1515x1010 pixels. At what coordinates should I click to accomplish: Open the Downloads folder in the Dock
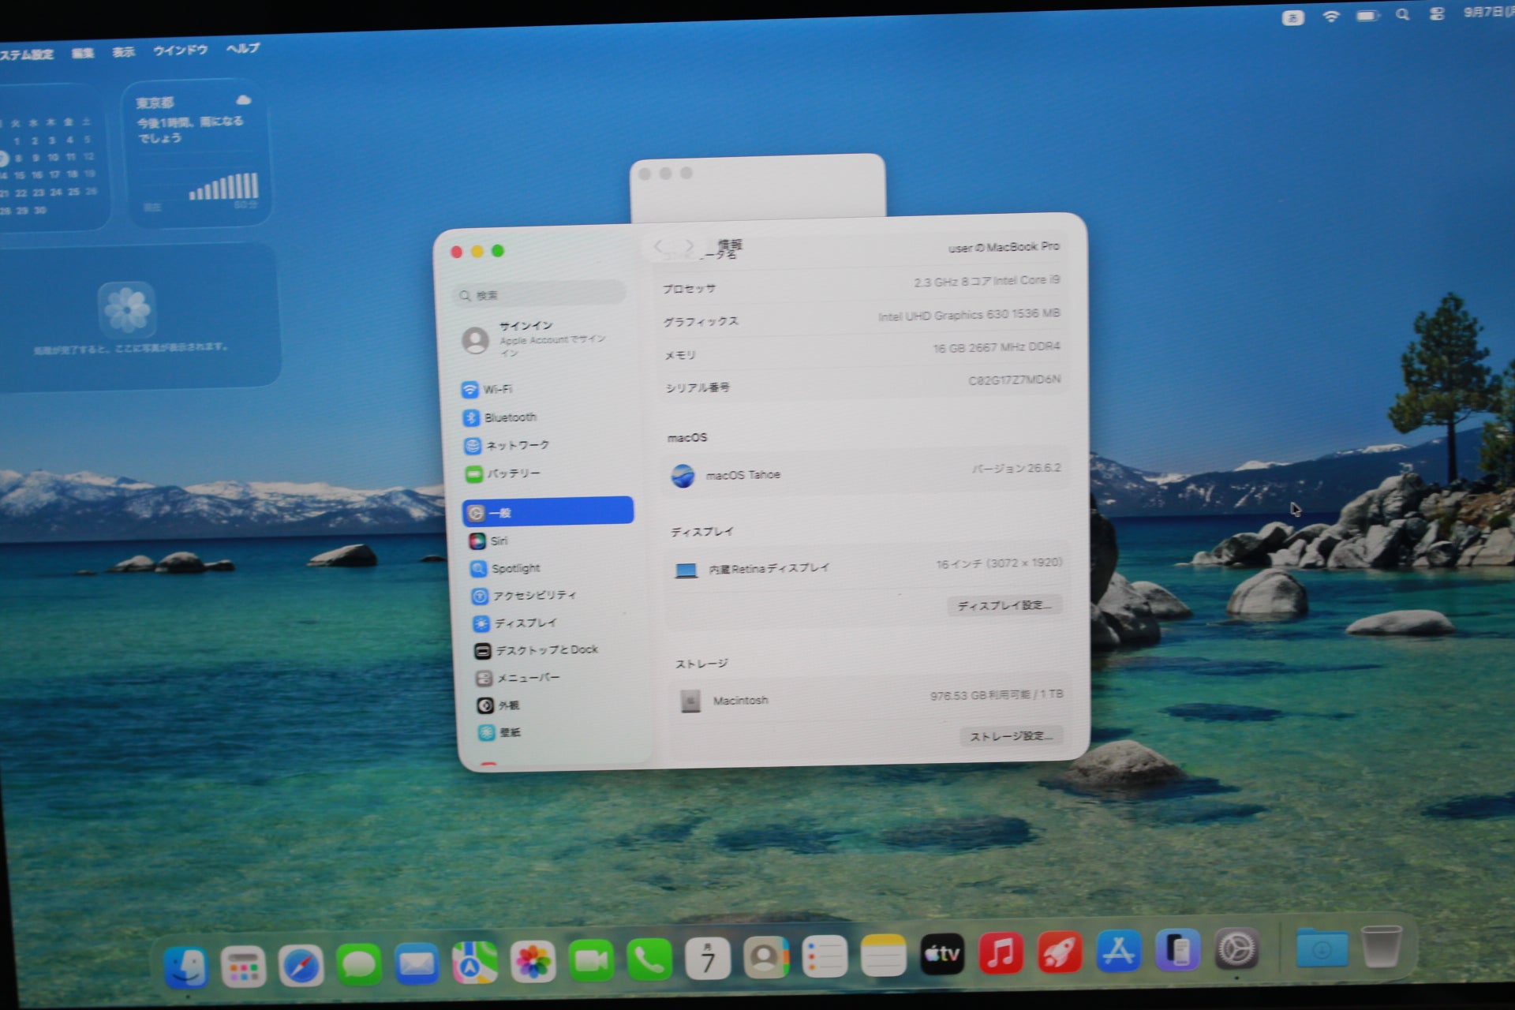[x=1322, y=948]
